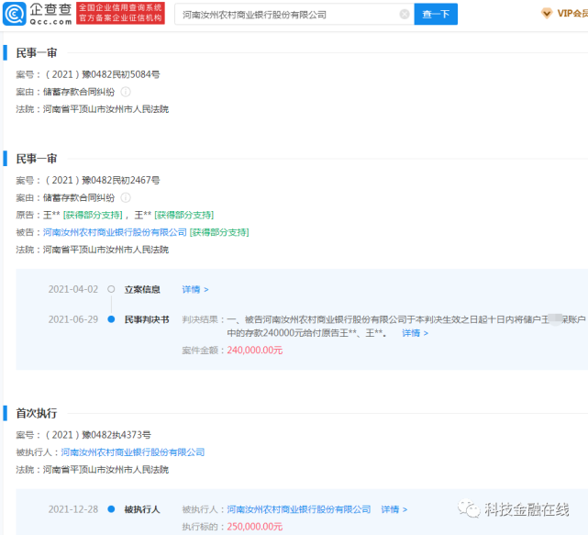Open VIP会员 membership link
Screen dimensions: 588x535
coord(572,14)
